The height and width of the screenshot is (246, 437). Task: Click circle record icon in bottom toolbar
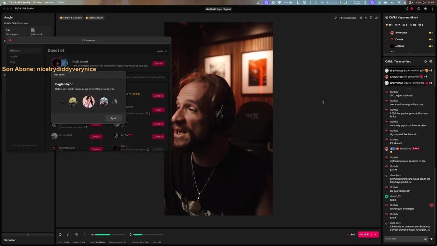pyautogui.click(x=60, y=234)
